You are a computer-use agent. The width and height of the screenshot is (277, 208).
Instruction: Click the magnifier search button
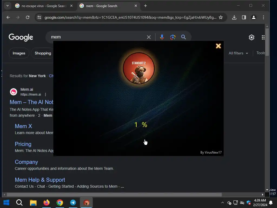[184, 37]
